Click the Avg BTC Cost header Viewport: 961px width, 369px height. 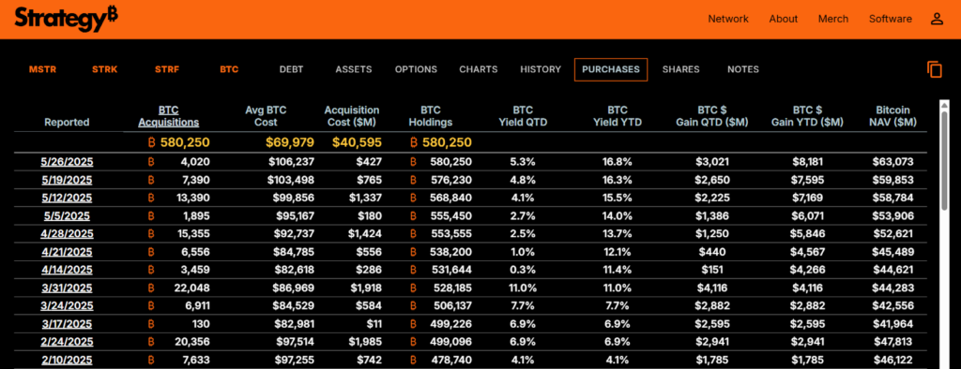[x=266, y=116]
